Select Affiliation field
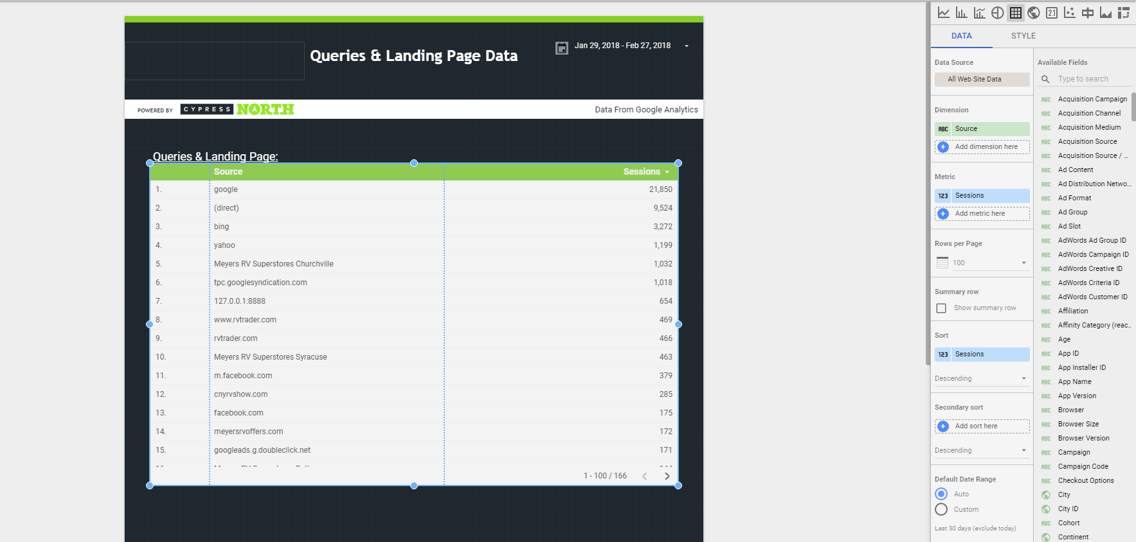Image resolution: width=1136 pixels, height=542 pixels. (1073, 311)
